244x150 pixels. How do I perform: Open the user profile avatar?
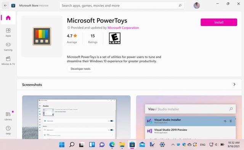(197, 5)
